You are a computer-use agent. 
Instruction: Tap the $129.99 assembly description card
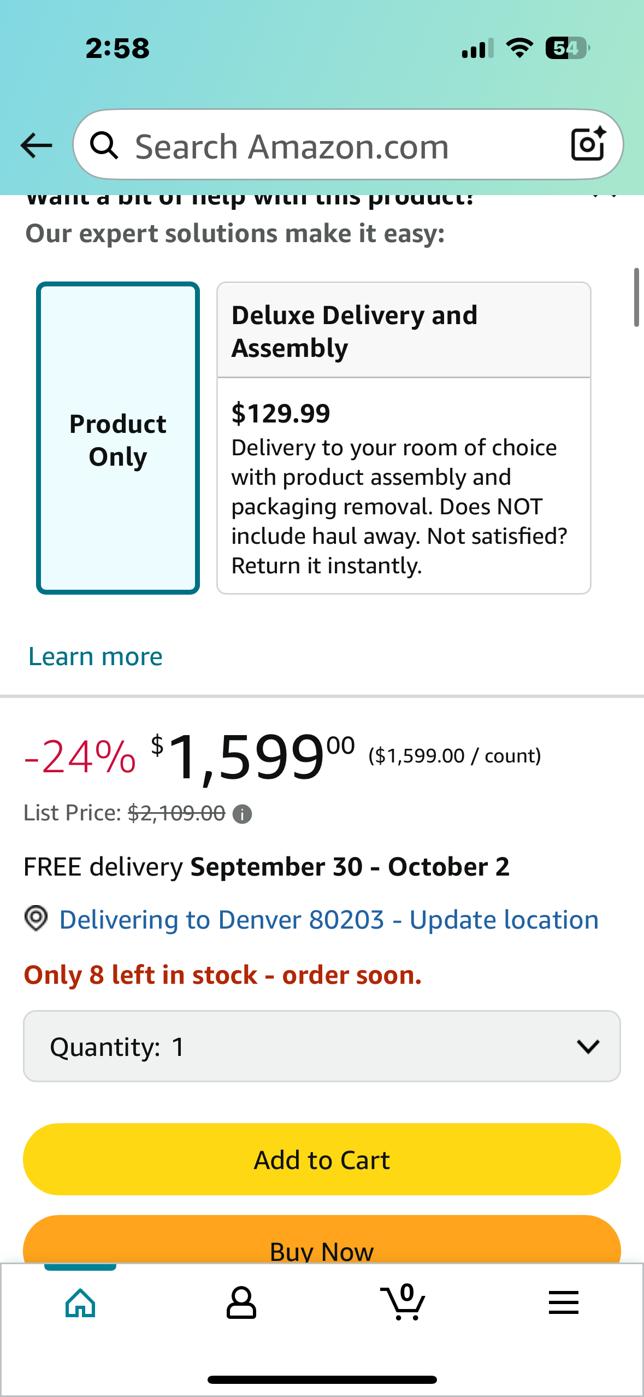tap(403, 486)
